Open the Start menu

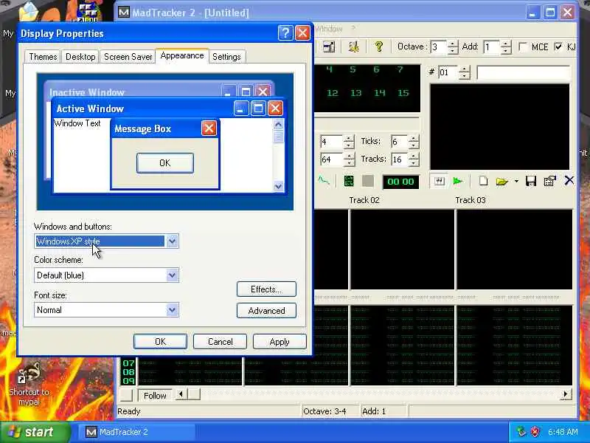[35, 432]
